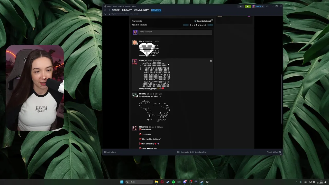Click the Add a Game plus icon

pyautogui.click(x=105, y=152)
